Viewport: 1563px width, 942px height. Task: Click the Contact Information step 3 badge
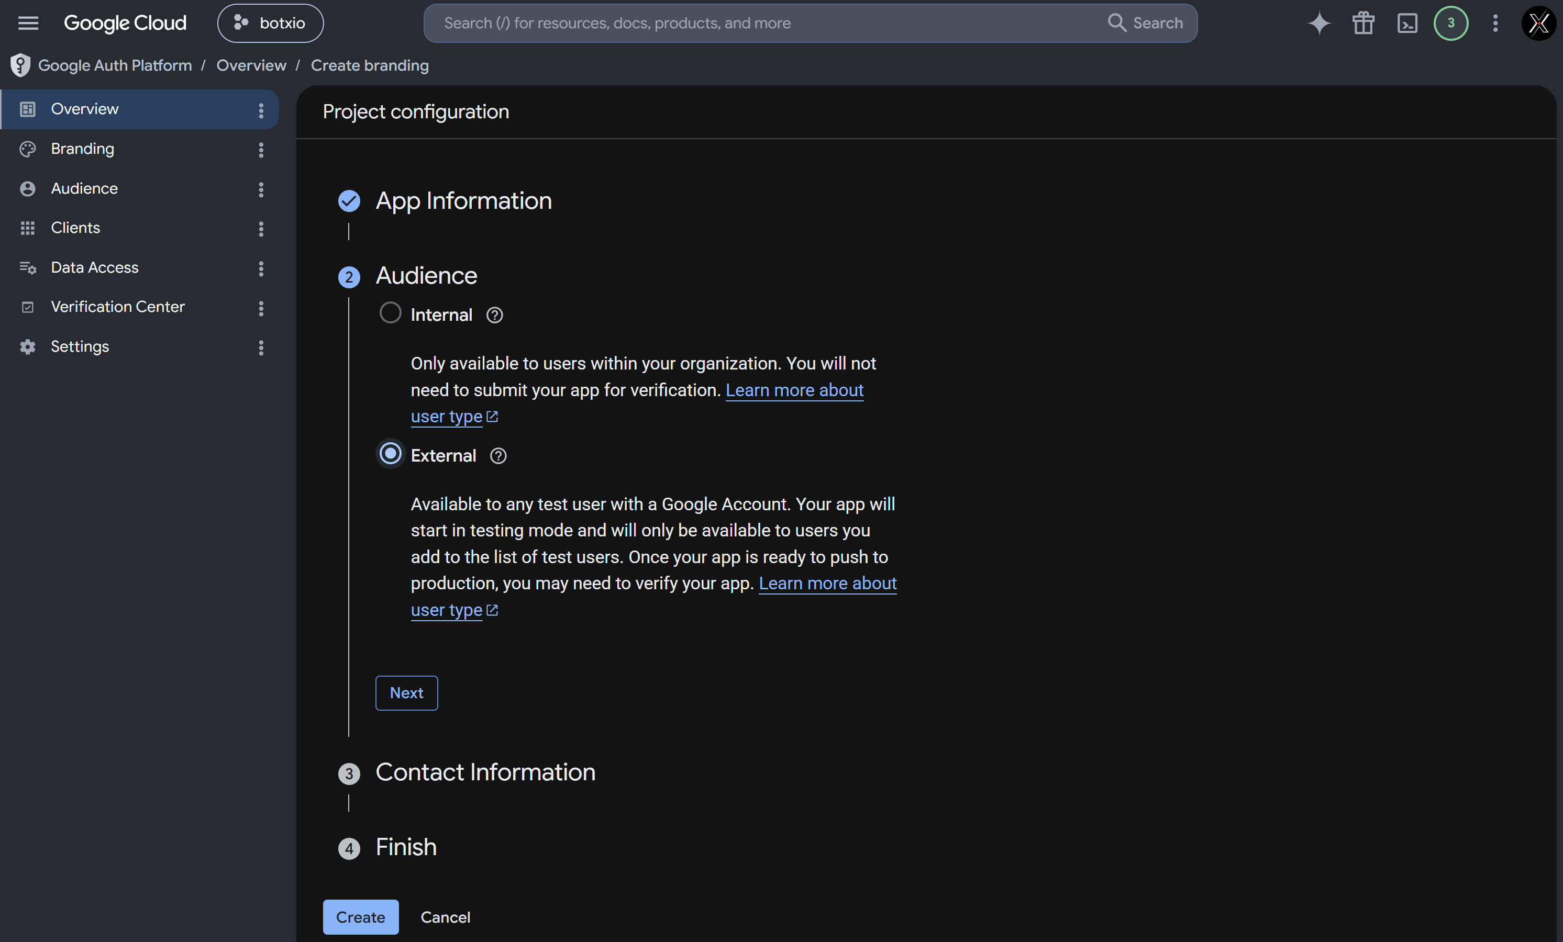coord(349,773)
